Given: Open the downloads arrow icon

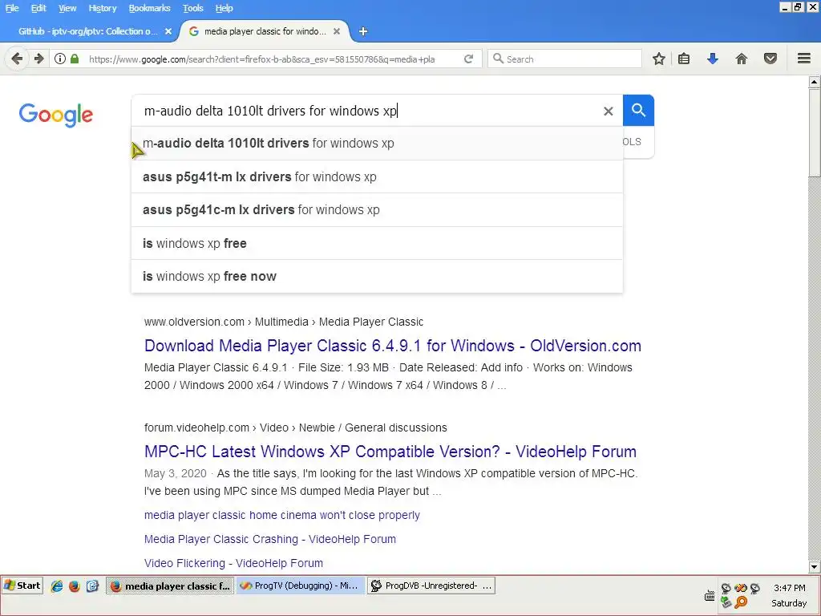Looking at the screenshot, I should 712,59.
